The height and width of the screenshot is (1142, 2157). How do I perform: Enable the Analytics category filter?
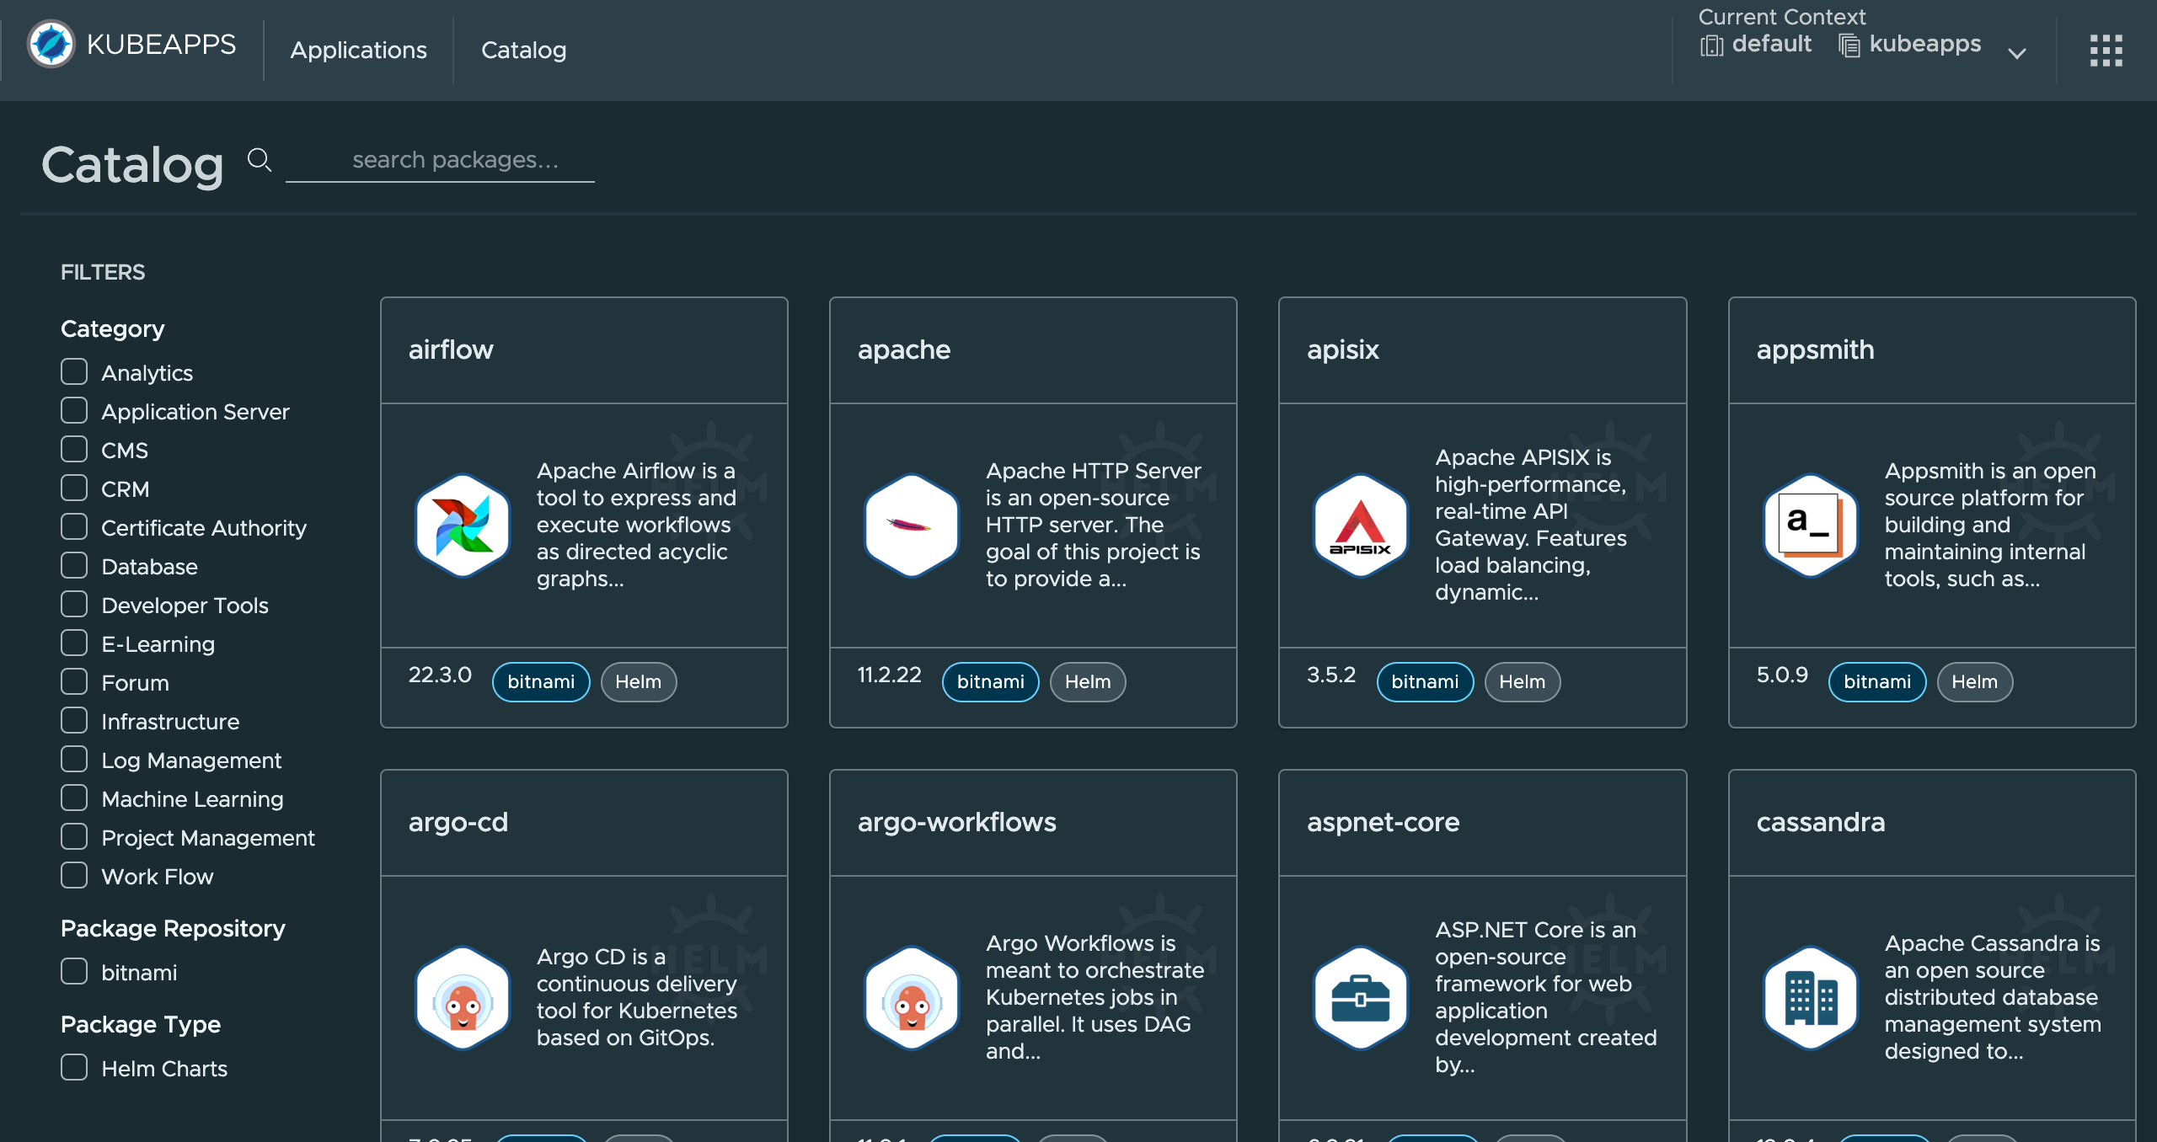[74, 371]
